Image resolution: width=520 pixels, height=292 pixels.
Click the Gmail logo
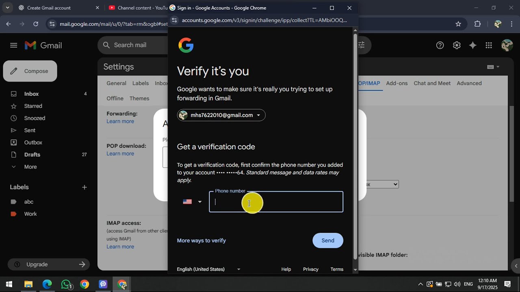click(x=43, y=45)
